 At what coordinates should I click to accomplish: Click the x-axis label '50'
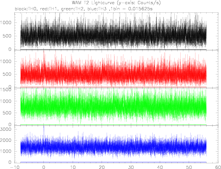click(x=189, y=167)
